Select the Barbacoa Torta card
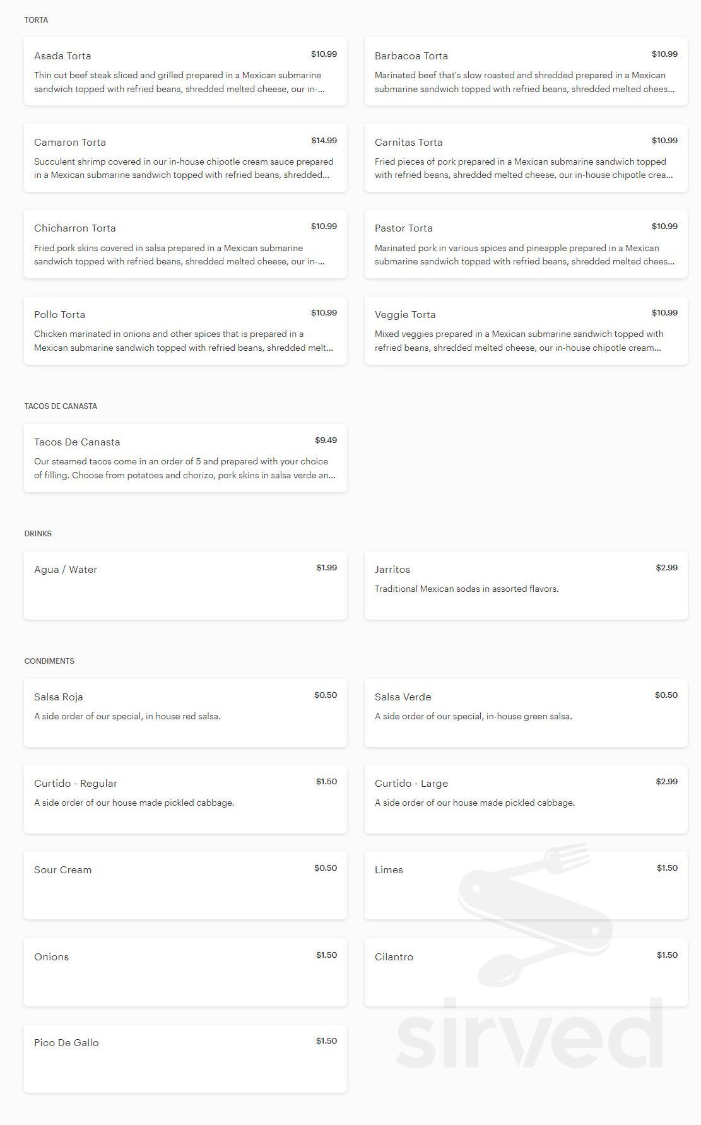701x1125 pixels. (526, 71)
